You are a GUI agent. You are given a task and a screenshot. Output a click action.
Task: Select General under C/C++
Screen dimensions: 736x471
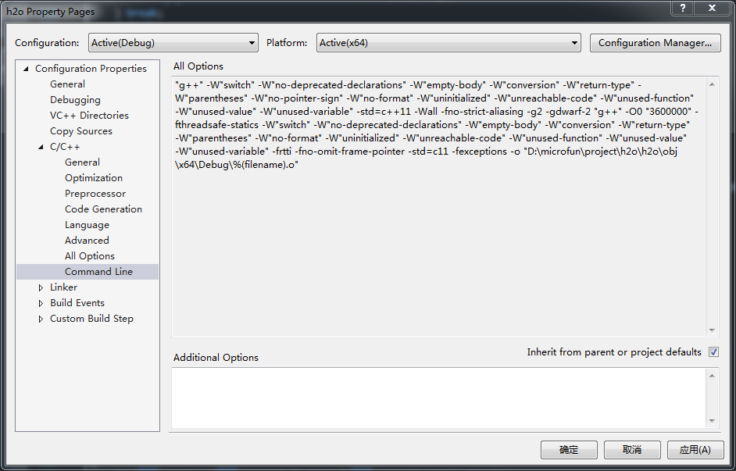click(82, 162)
